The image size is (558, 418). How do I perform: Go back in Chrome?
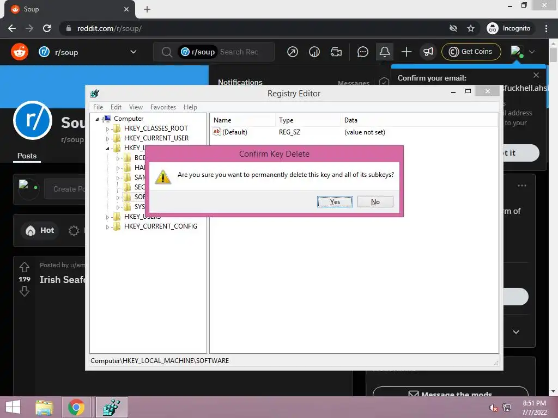pyautogui.click(x=12, y=28)
